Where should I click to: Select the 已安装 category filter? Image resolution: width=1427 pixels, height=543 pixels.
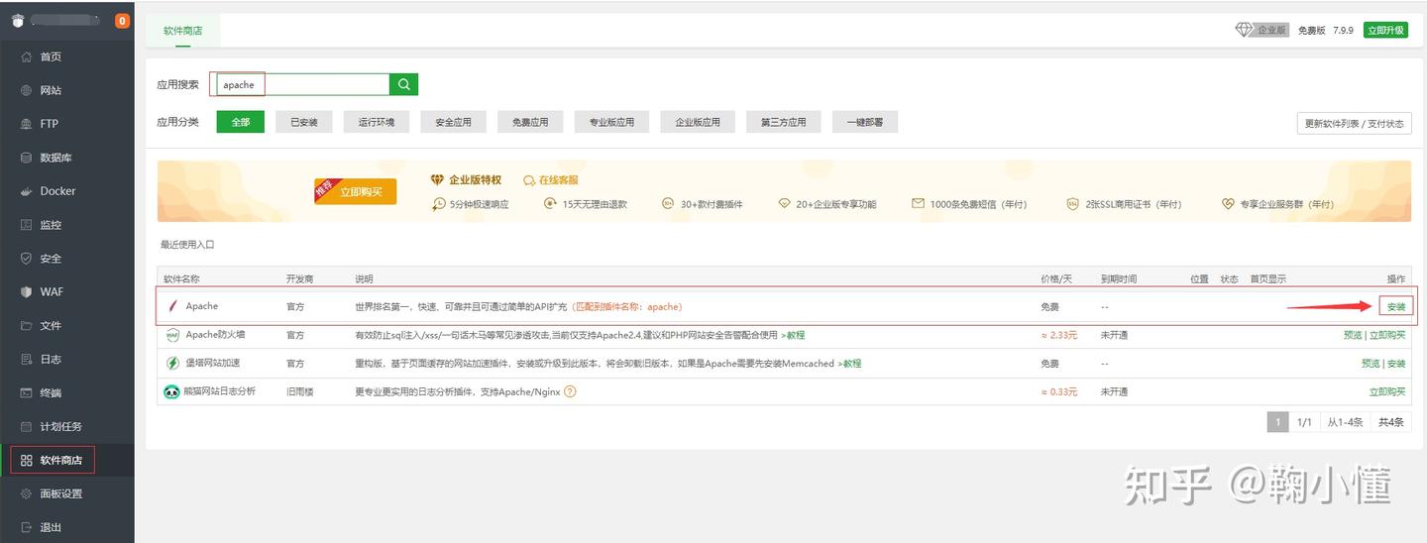coord(304,122)
